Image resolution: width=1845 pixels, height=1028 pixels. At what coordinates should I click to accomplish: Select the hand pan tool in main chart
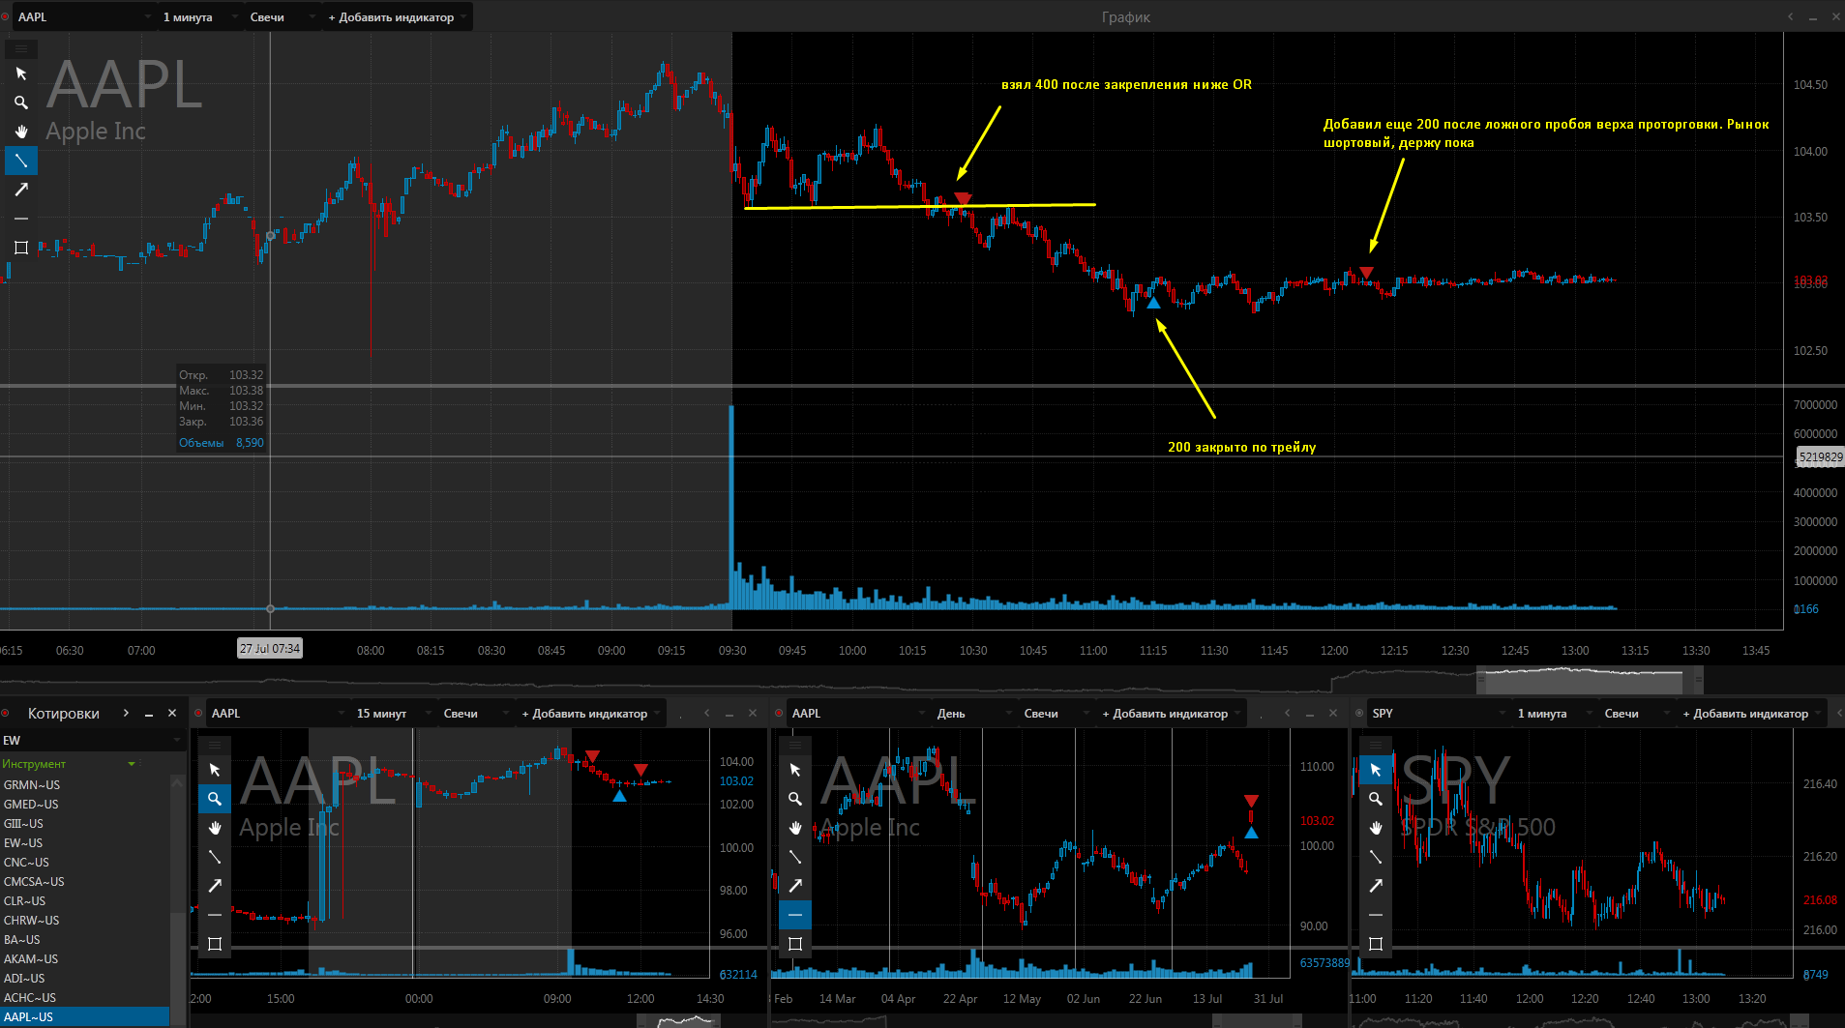click(x=21, y=132)
